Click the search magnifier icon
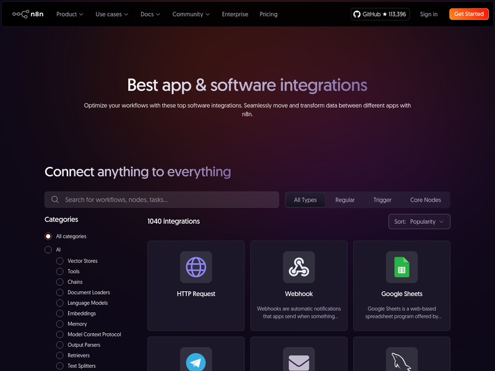 point(55,200)
